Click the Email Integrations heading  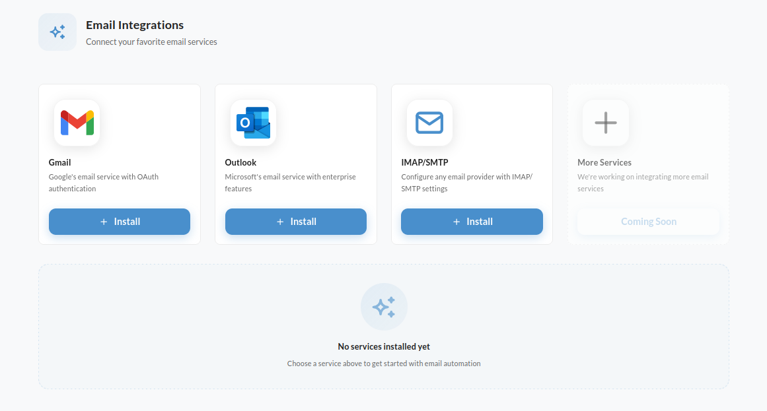point(134,25)
